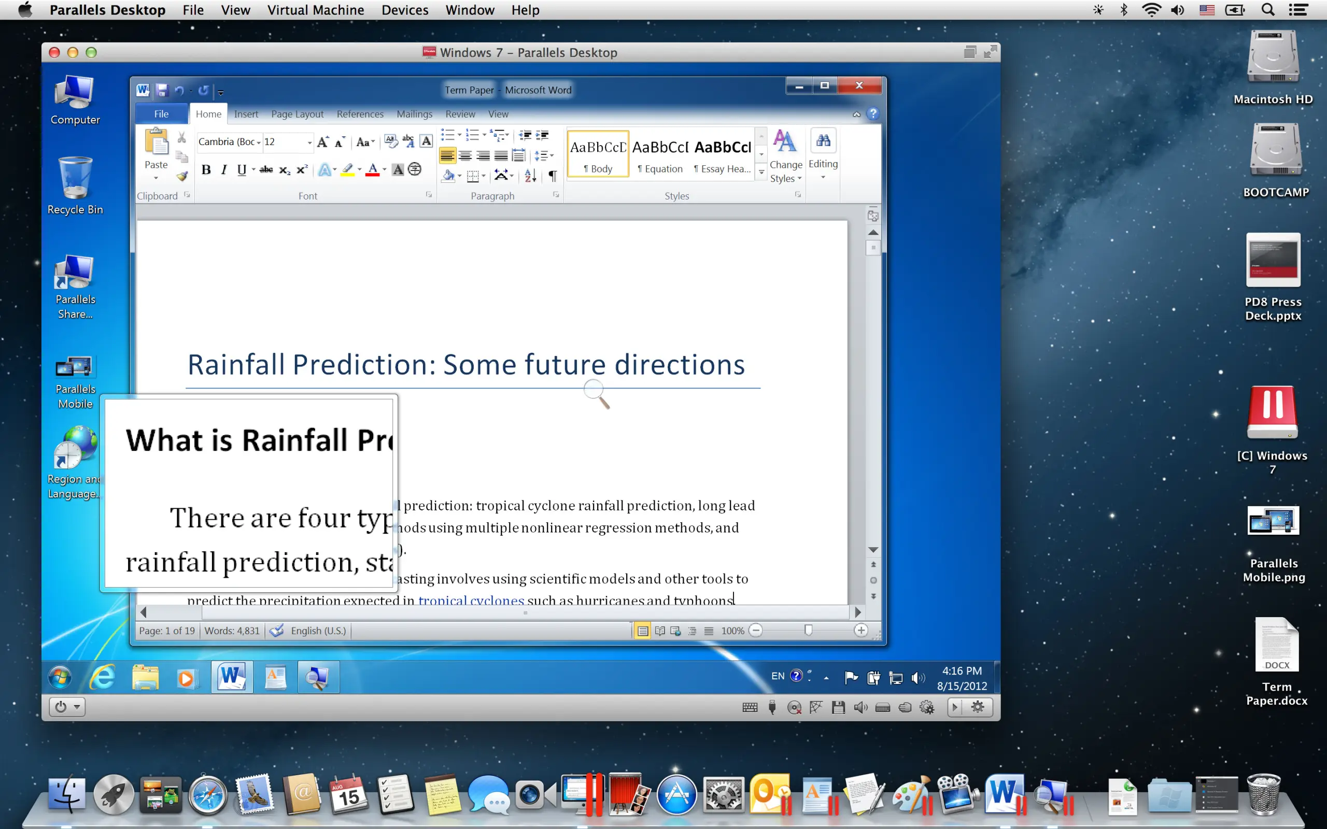Screen dimensions: 1327x829
Task: Click Page: 1 of 19 in status bar
Action: 167,631
